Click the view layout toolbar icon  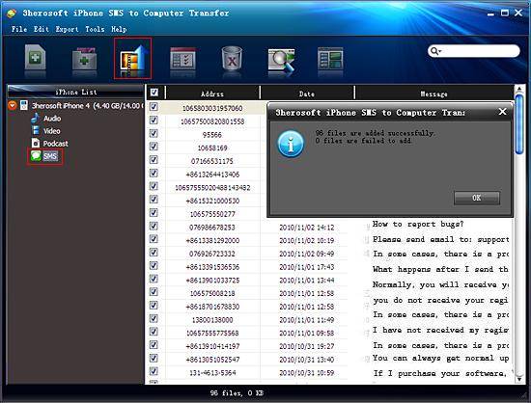pos(330,59)
